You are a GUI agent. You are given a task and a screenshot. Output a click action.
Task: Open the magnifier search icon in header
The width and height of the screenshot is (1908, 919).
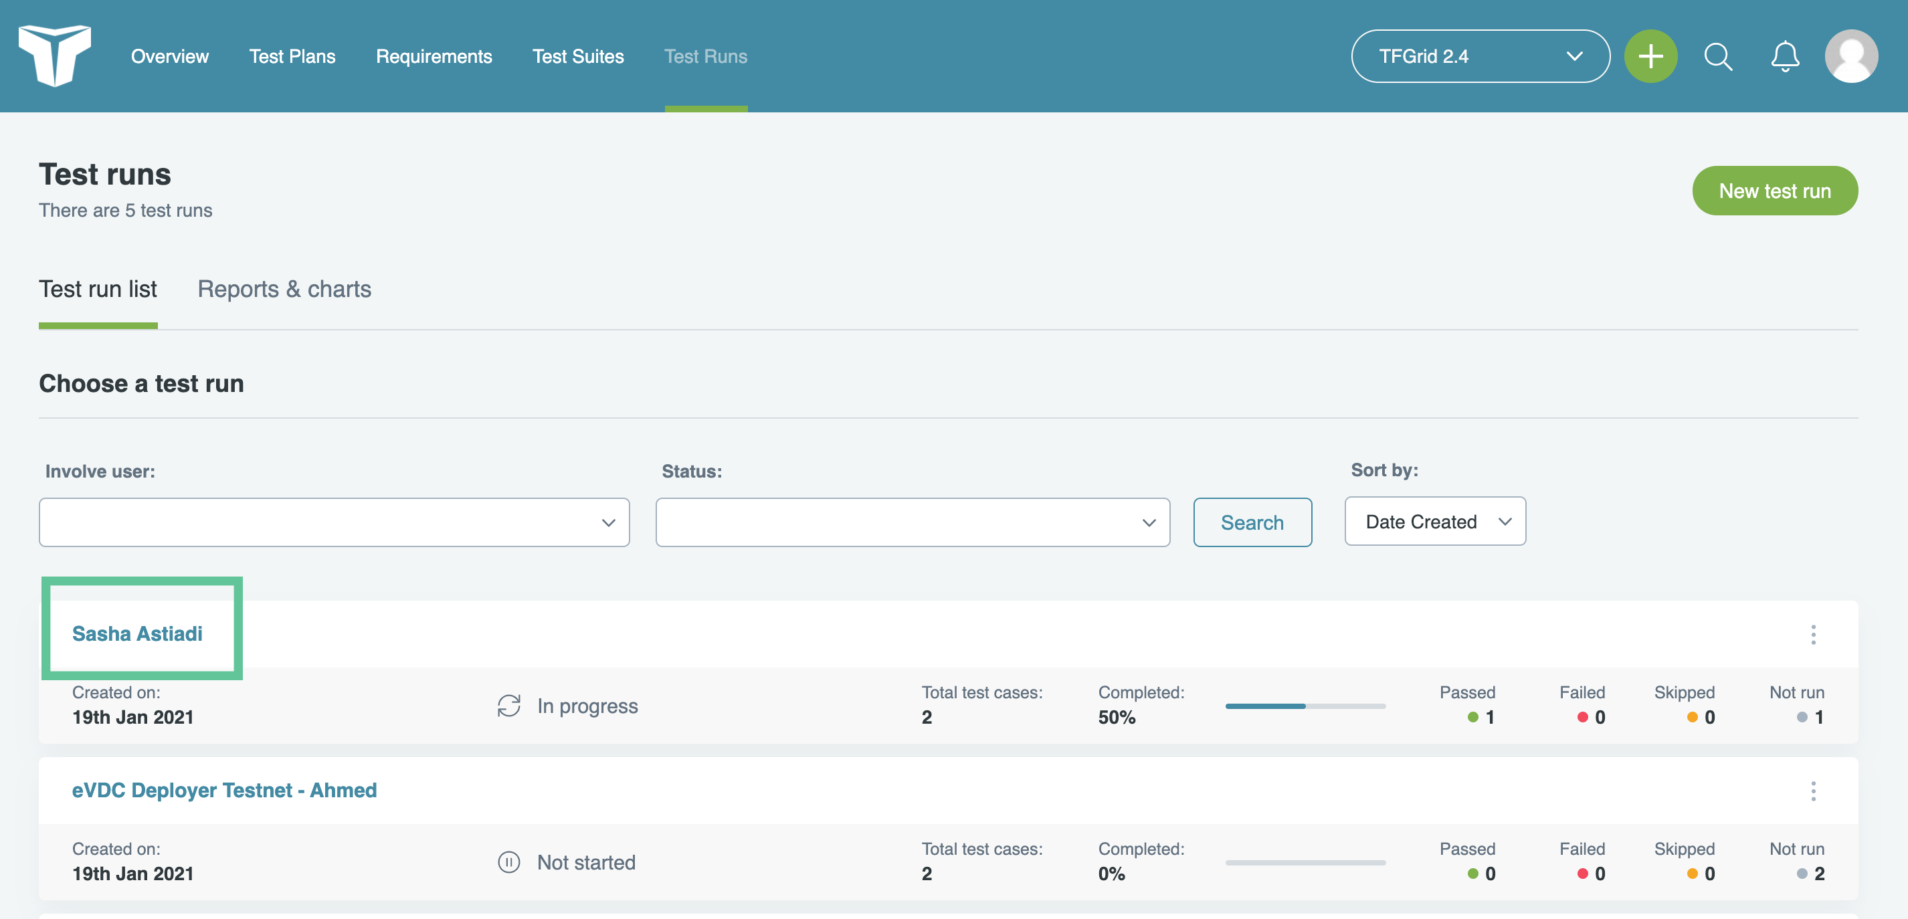[x=1717, y=56]
